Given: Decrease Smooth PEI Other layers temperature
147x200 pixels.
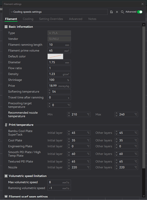Looking at the screenshot, I should (117, 155).
